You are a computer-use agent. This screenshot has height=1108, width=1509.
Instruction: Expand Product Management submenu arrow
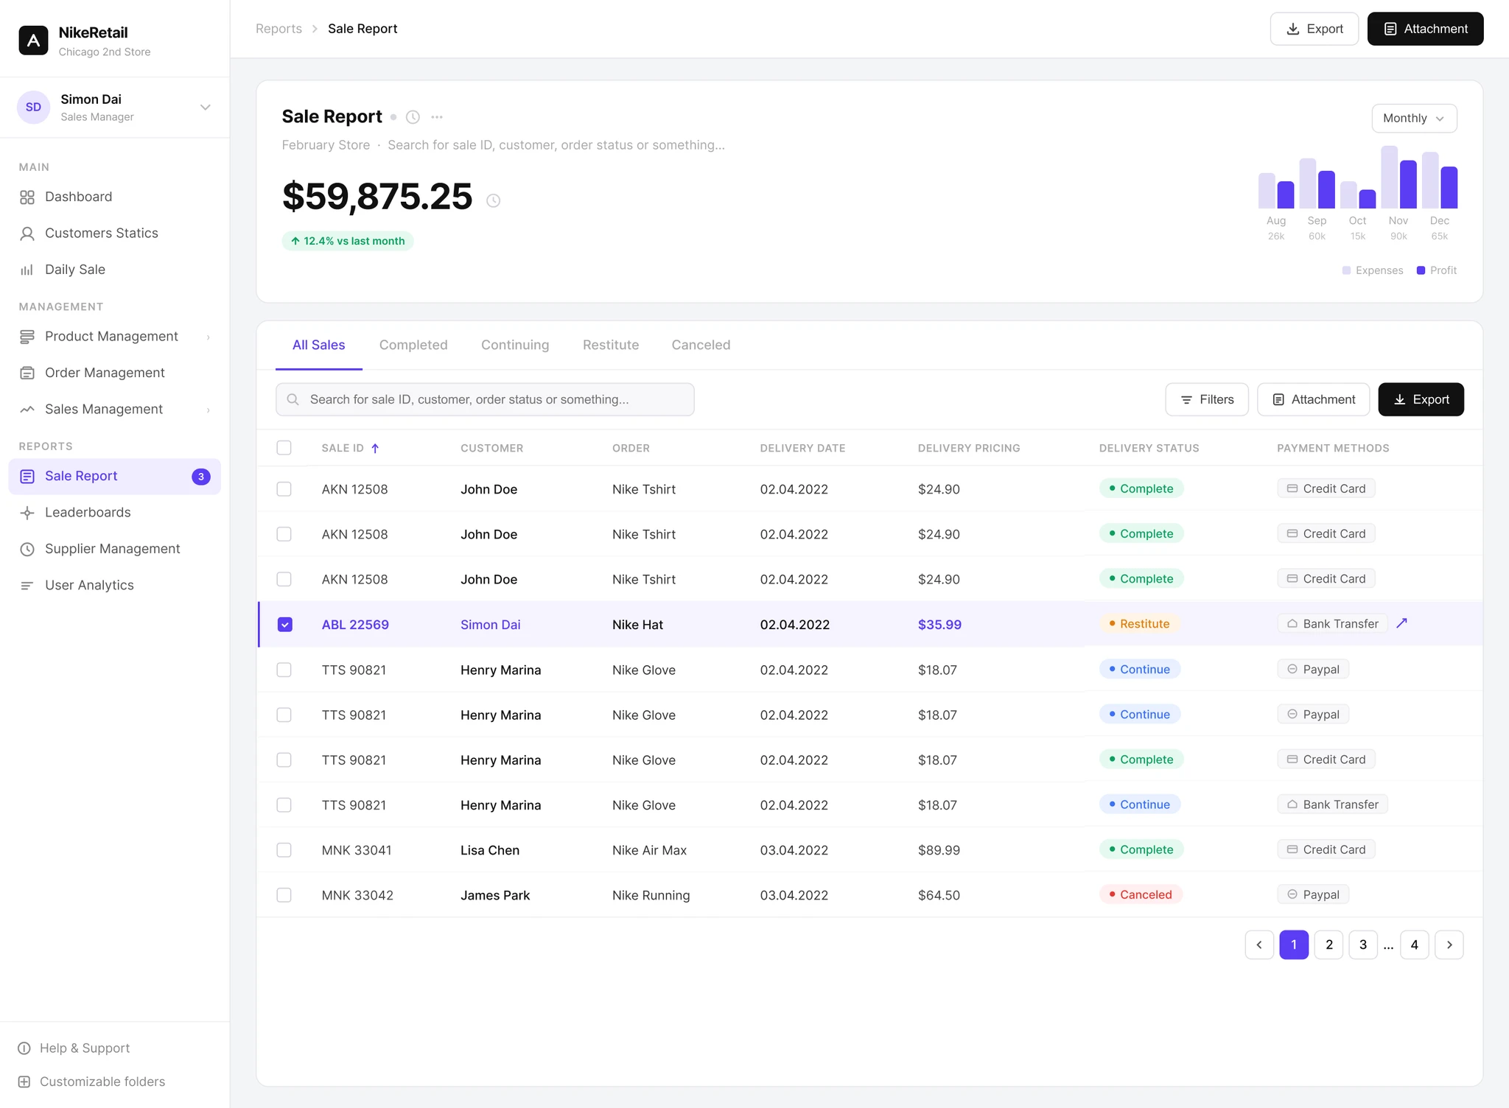click(209, 337)
